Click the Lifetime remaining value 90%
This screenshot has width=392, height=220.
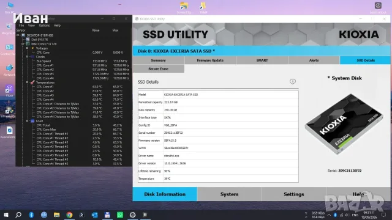[167, 171]
